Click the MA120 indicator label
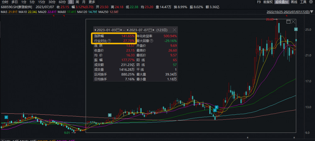The image size is (315, 141). click(82, 12)
